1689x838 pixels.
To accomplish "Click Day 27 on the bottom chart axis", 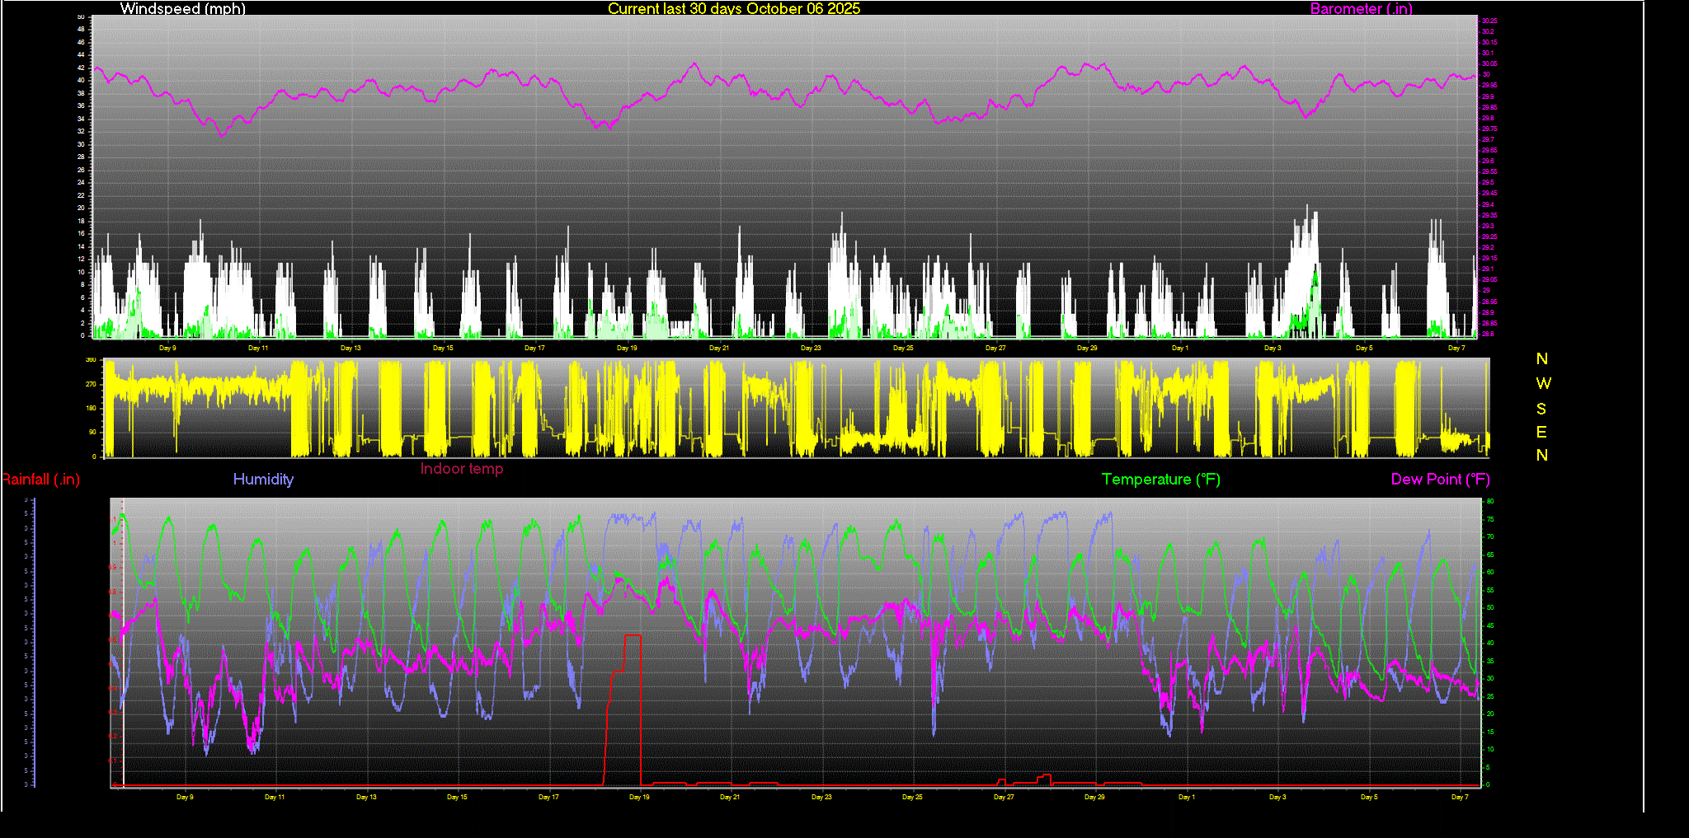I will pyautogui.click(x=1003, y=797).
